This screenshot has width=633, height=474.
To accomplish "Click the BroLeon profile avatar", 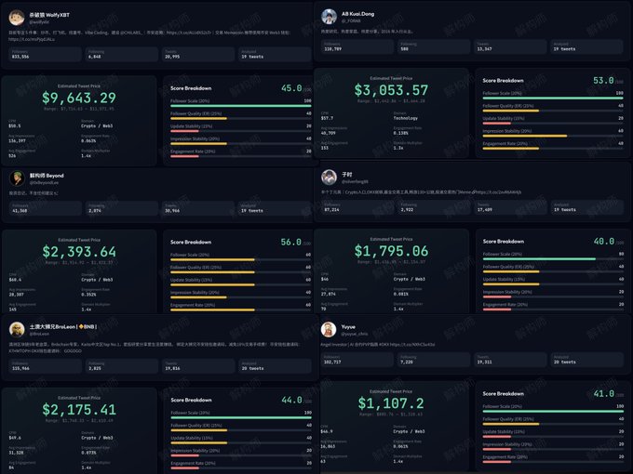I will 17,329.
